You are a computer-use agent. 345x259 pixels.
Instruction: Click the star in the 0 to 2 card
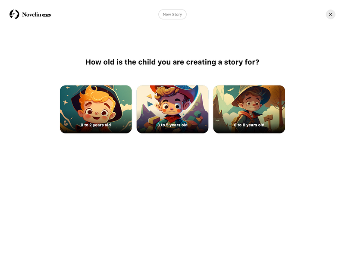pos(66,102)
